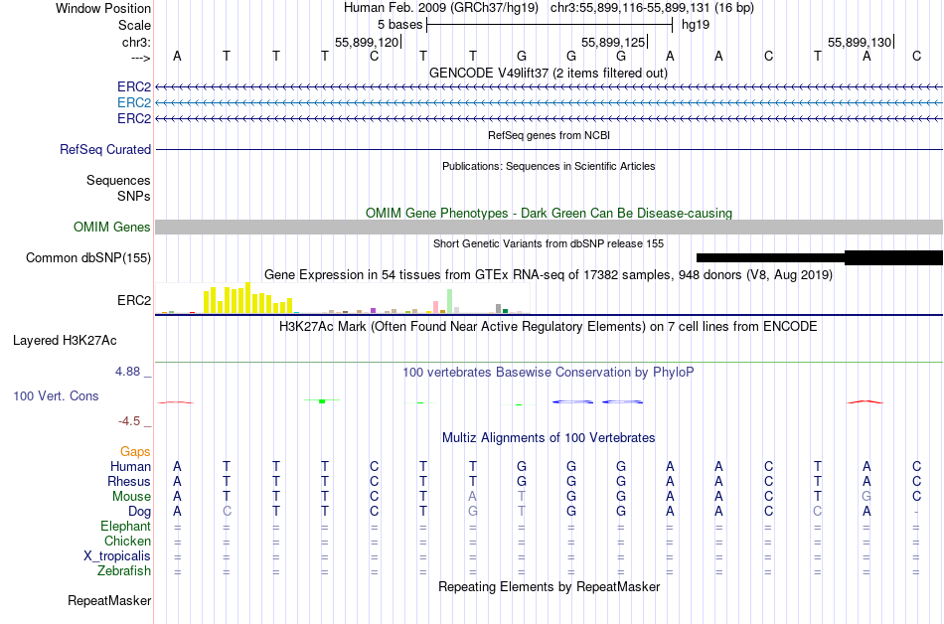Image resolution: width=944 pixels, height=624 pixels.
Task: Click the thick black dbSNP variant block
Action: [893, 257]
